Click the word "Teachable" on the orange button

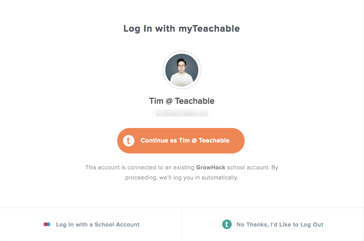(214, 140)
